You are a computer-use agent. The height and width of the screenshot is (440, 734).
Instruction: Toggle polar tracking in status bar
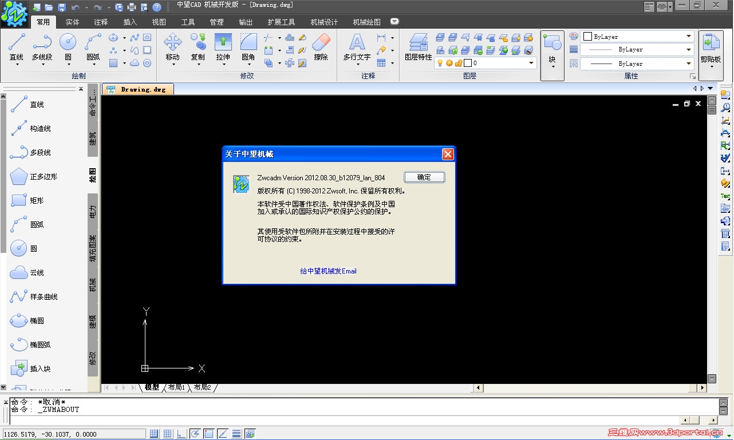coord(195,434)
